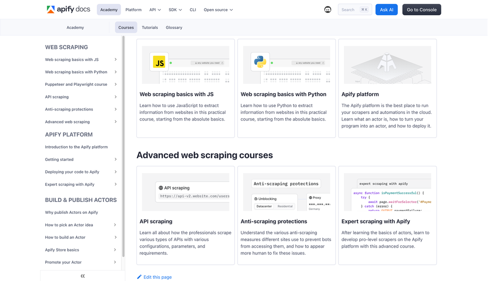488x281 pixels.
Task: Click the Apify logo icon
Action: tap(51, 10)
